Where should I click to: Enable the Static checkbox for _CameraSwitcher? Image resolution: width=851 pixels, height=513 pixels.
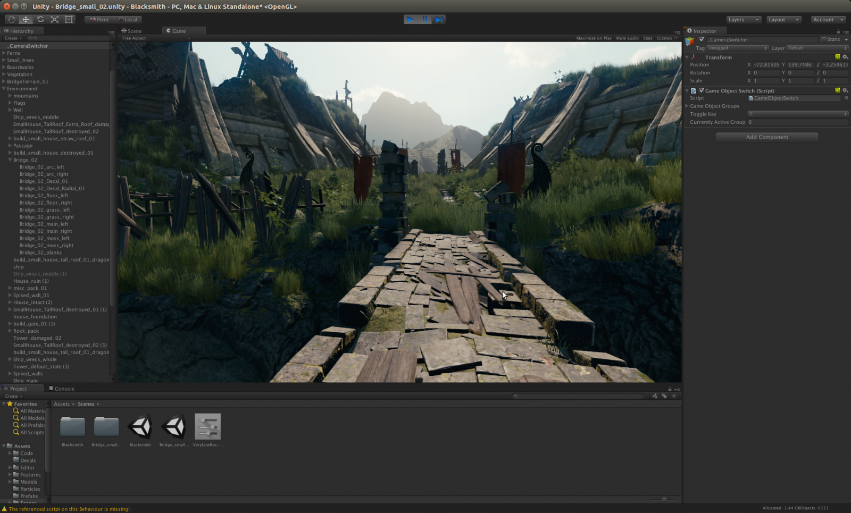pyautogui.click(x=824, y=39)
